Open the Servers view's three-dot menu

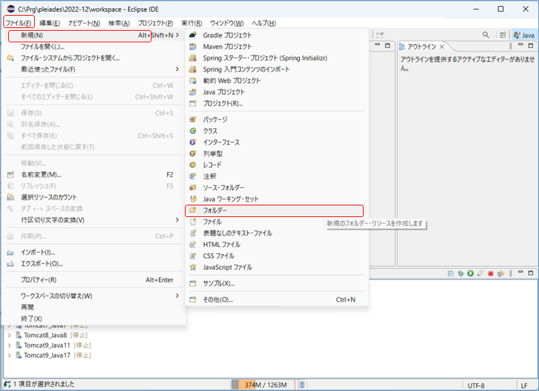[510, 274]
